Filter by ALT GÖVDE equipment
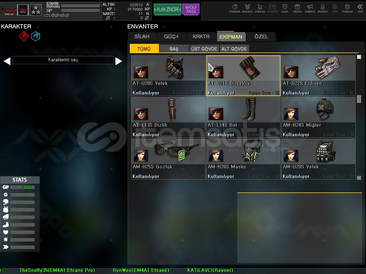 [234, 49]
